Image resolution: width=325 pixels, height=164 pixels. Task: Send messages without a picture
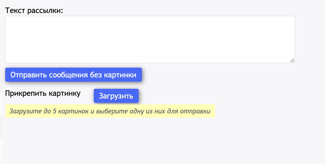tap(73, 75)
